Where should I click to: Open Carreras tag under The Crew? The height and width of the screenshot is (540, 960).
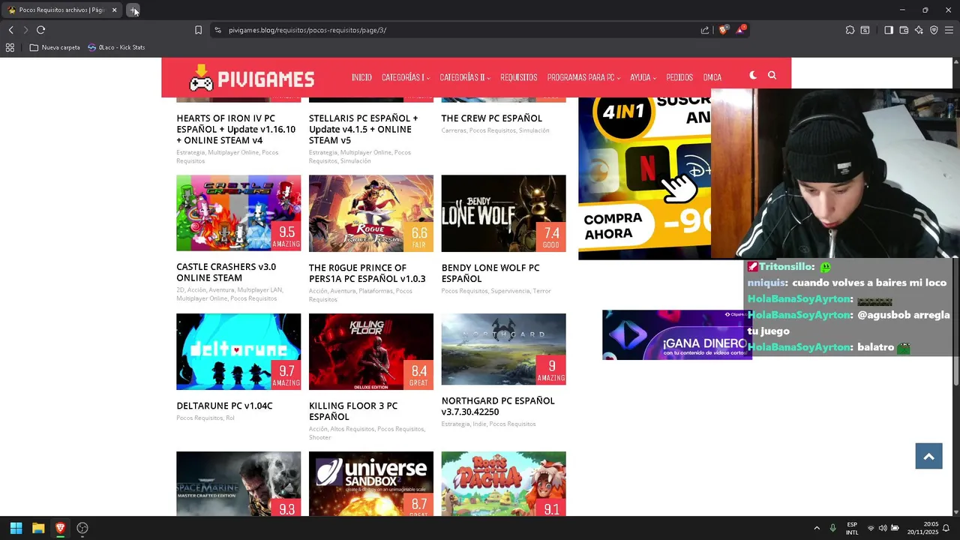(453, 130)
